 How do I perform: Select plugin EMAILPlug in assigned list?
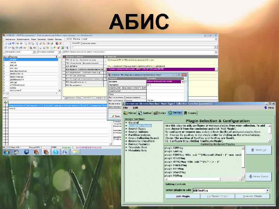point(203,165)
